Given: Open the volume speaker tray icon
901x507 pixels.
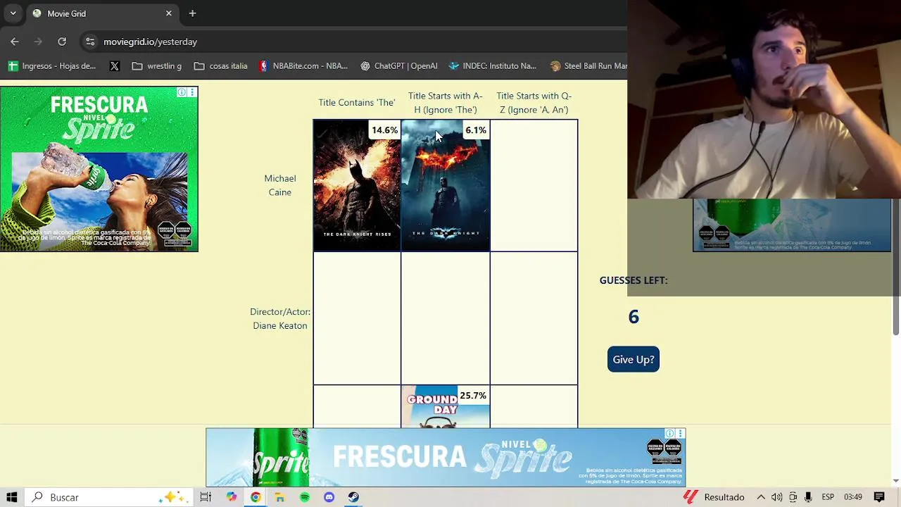Looking at the screenshot, I should point(777,497).
